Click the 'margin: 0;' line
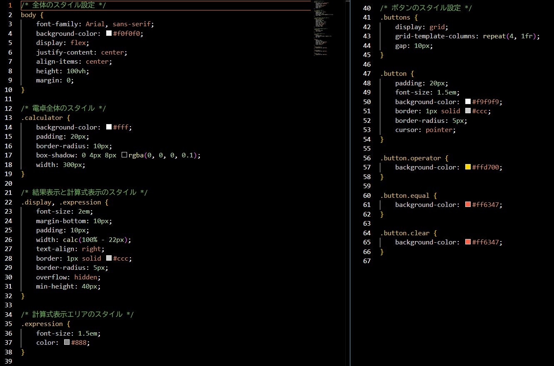 (x=55, y=80)
